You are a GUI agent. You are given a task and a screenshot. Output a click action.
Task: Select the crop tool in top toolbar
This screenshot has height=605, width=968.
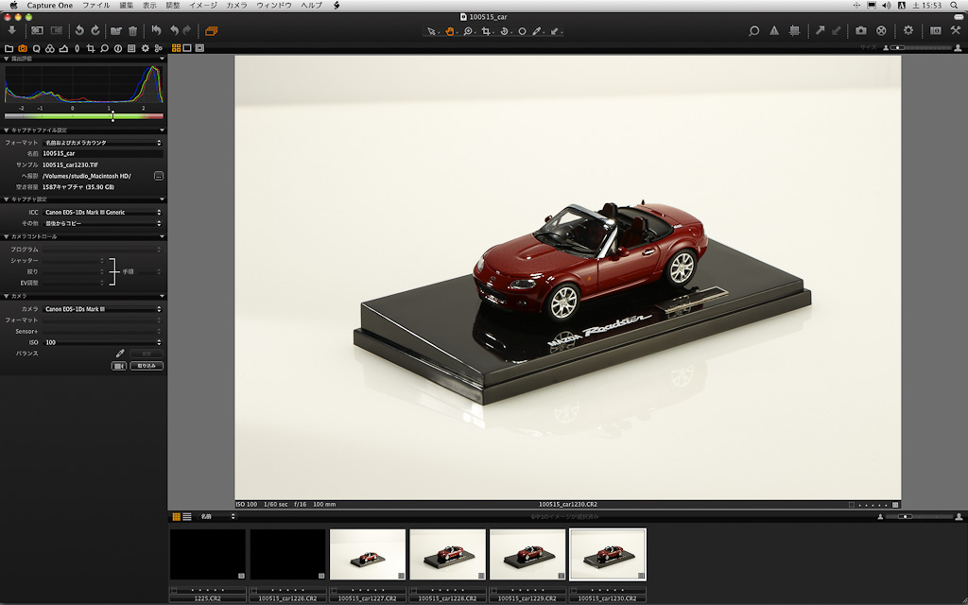coord(486,31)
